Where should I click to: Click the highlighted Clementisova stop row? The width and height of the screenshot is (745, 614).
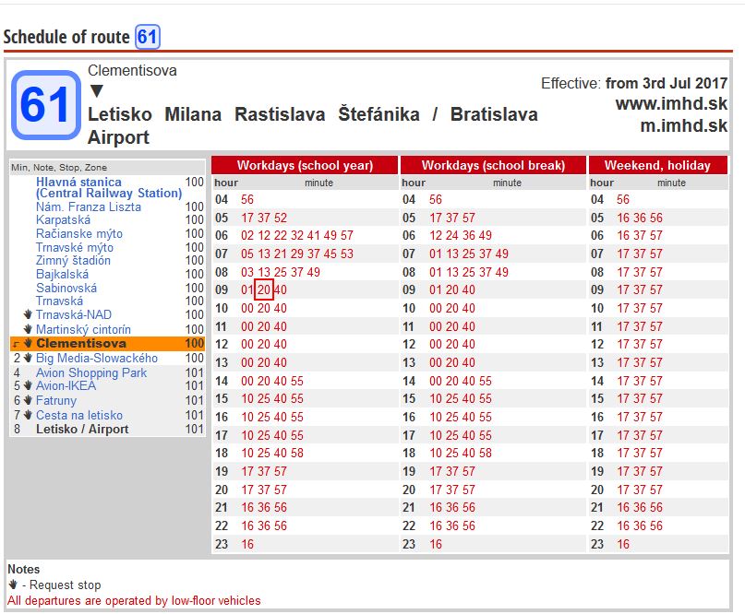(107, 343)
